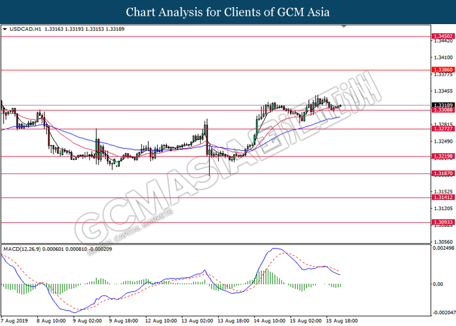The height and width of the screenshot is (326, 456).
Task: Select the 1.33860 price level label
Action: pos(443,70)
